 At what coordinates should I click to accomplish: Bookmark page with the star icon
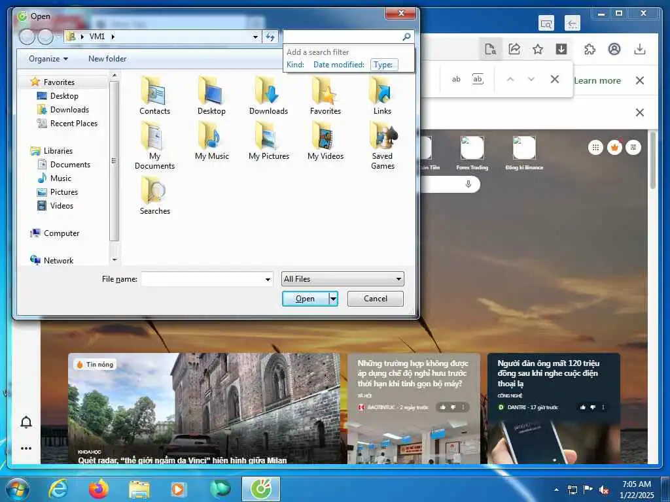[x=538, y=49]
